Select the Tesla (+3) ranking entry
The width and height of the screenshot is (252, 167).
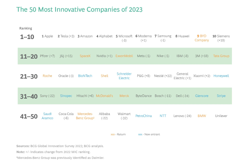[x=66, y=36]
